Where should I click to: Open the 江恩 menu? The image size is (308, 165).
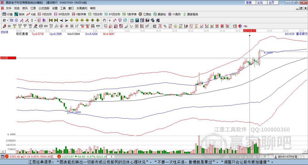(33, 8)
